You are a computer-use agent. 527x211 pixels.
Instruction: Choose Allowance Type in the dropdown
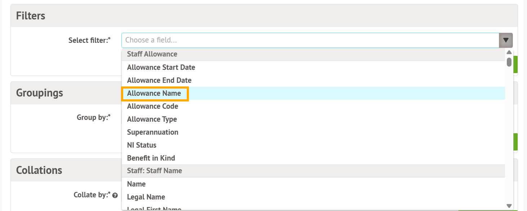(152, 119)
